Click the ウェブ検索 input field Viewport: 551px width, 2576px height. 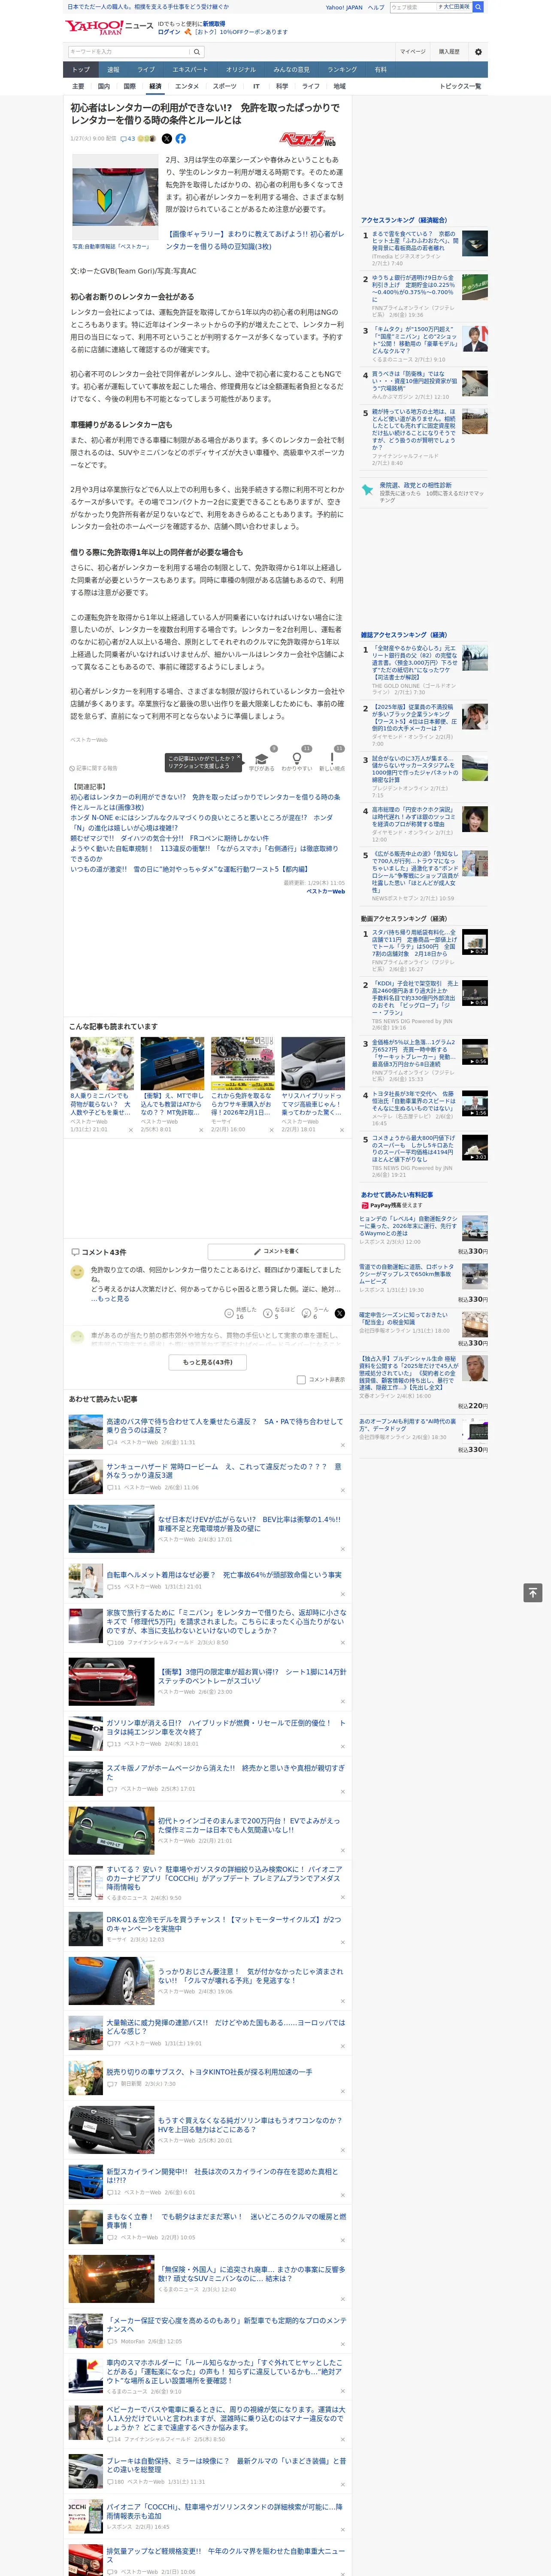click(413, 7)
